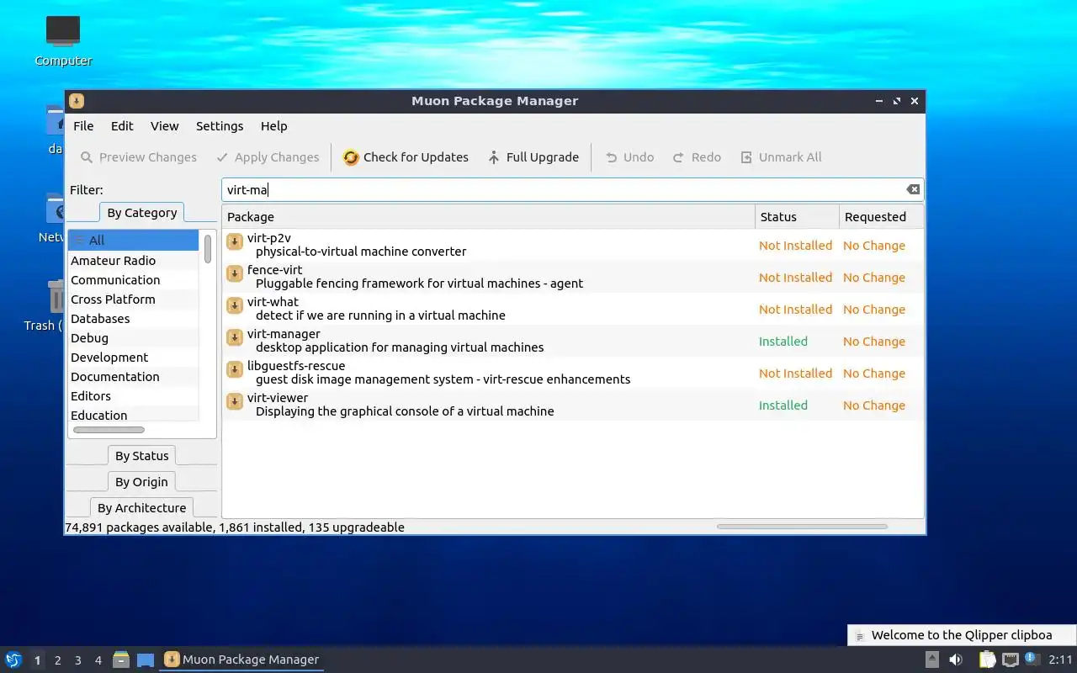Screen dimensions: 1077x673
Task: Select the All category
Action: click(x=134, y=241)
